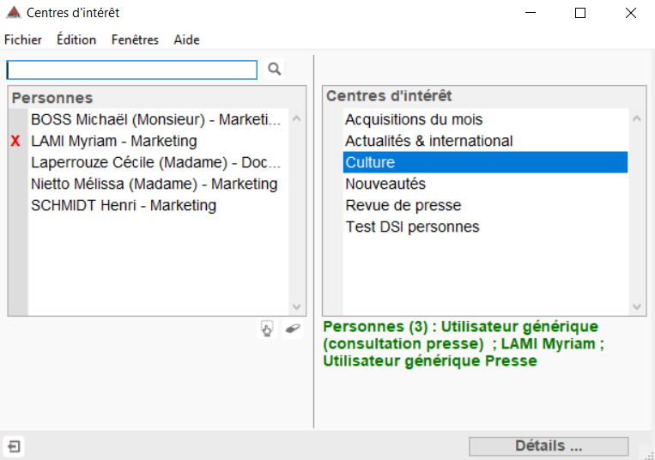Click the red X mark beside LAMI Myriam
The width and height of the screenshot is (655, 460).
(15, 141)
